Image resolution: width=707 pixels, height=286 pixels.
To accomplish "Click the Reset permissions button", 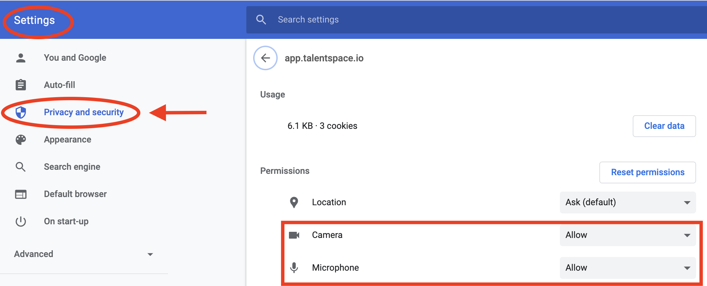I will point(647,172).
